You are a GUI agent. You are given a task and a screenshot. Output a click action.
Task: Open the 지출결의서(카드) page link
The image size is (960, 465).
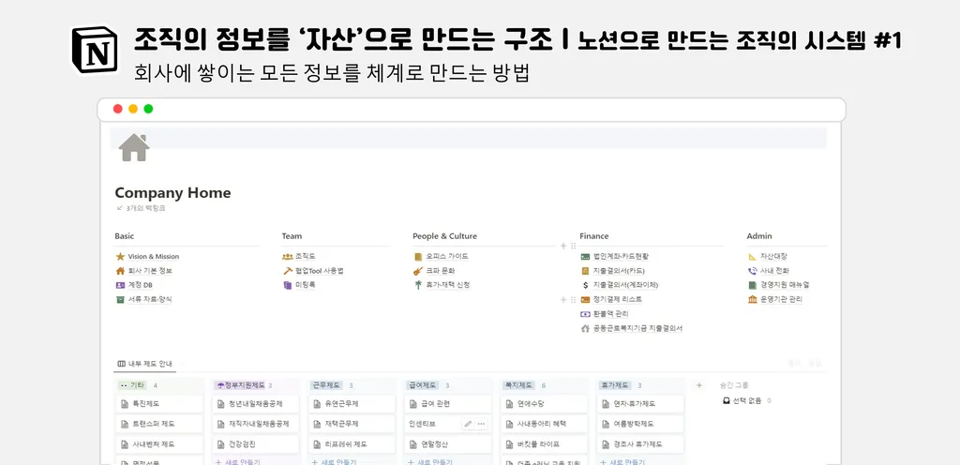[619, 270]
